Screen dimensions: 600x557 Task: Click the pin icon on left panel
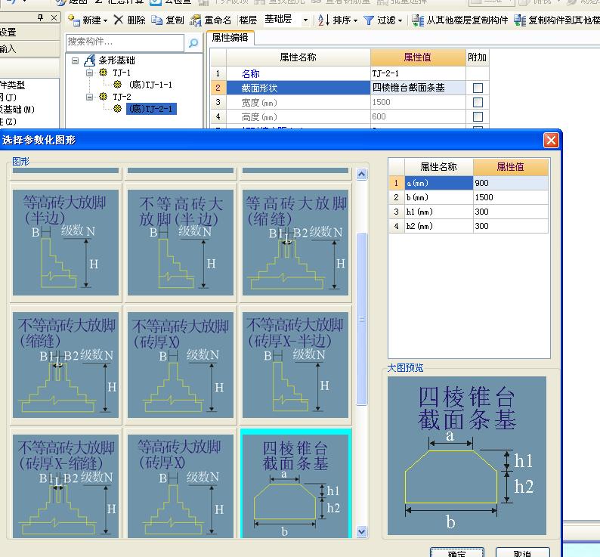pyautogui.click(x=41, y=17)
